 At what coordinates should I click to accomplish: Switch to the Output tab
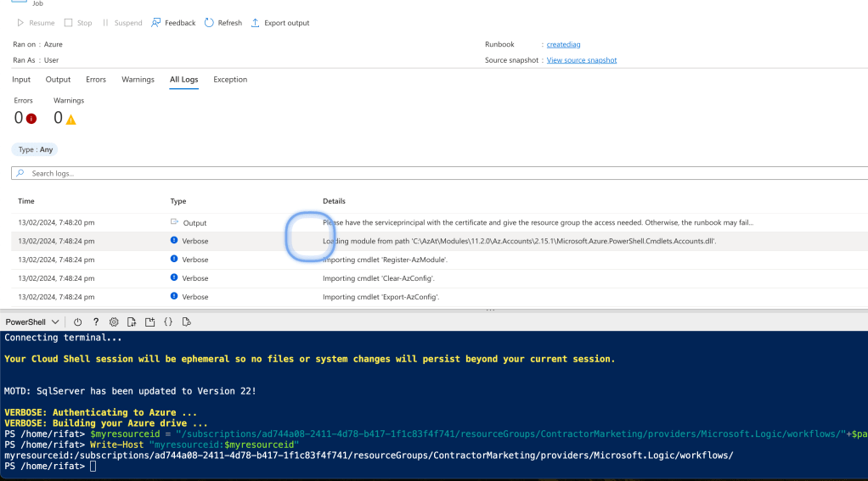58,80
